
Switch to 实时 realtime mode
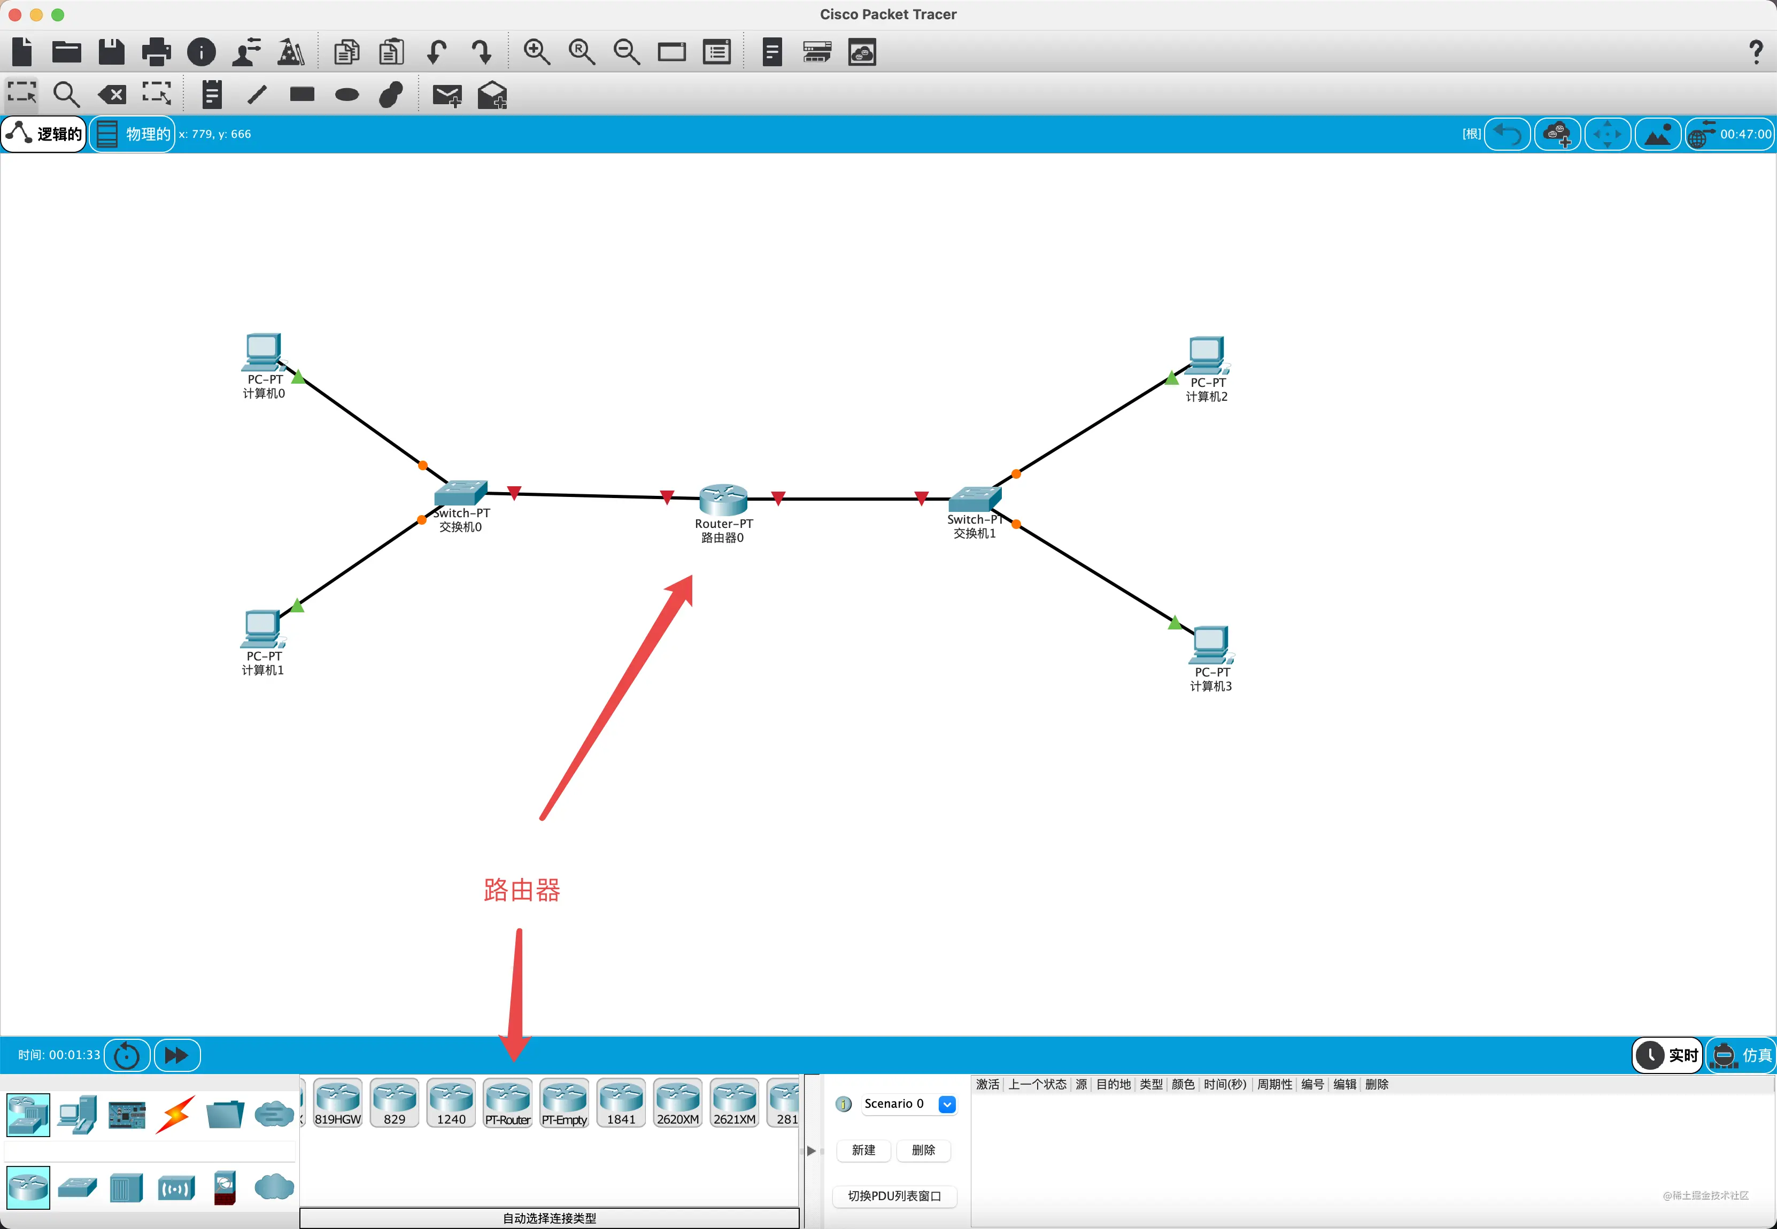(x=1667, y=1055)
